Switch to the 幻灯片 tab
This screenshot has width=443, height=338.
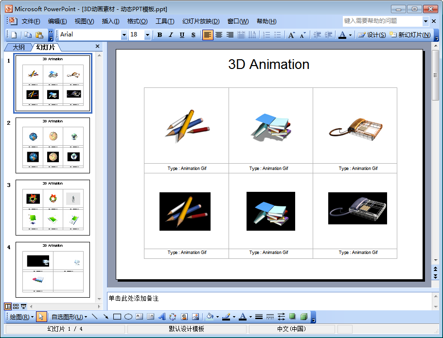[46, 47]
